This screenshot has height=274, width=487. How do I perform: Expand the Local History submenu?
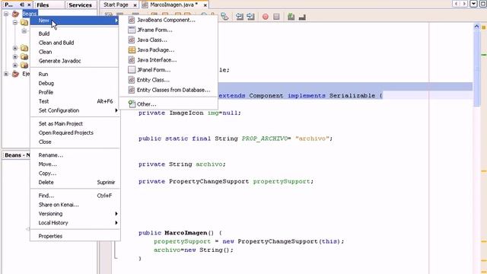pos(75,223)
